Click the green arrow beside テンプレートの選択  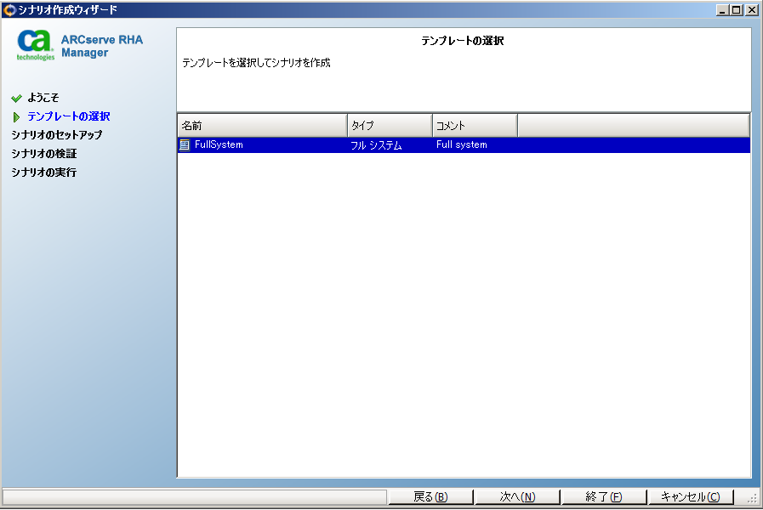coord(16,117)
